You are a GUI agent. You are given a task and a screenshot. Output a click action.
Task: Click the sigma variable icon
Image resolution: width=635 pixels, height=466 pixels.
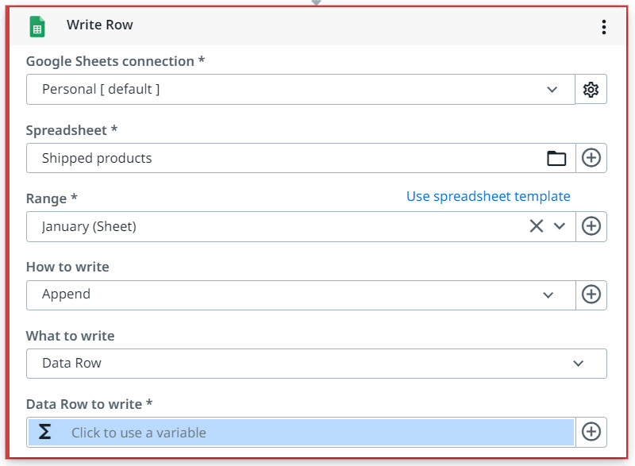[45, 432]
